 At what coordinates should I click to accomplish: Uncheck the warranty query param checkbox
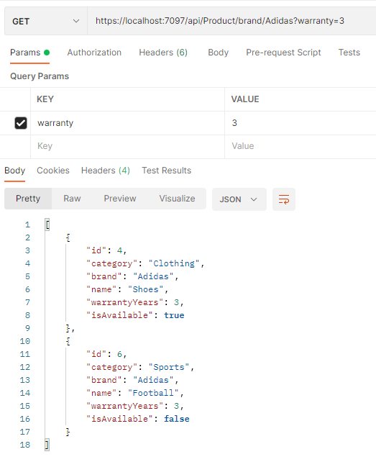tap(21, 123)
